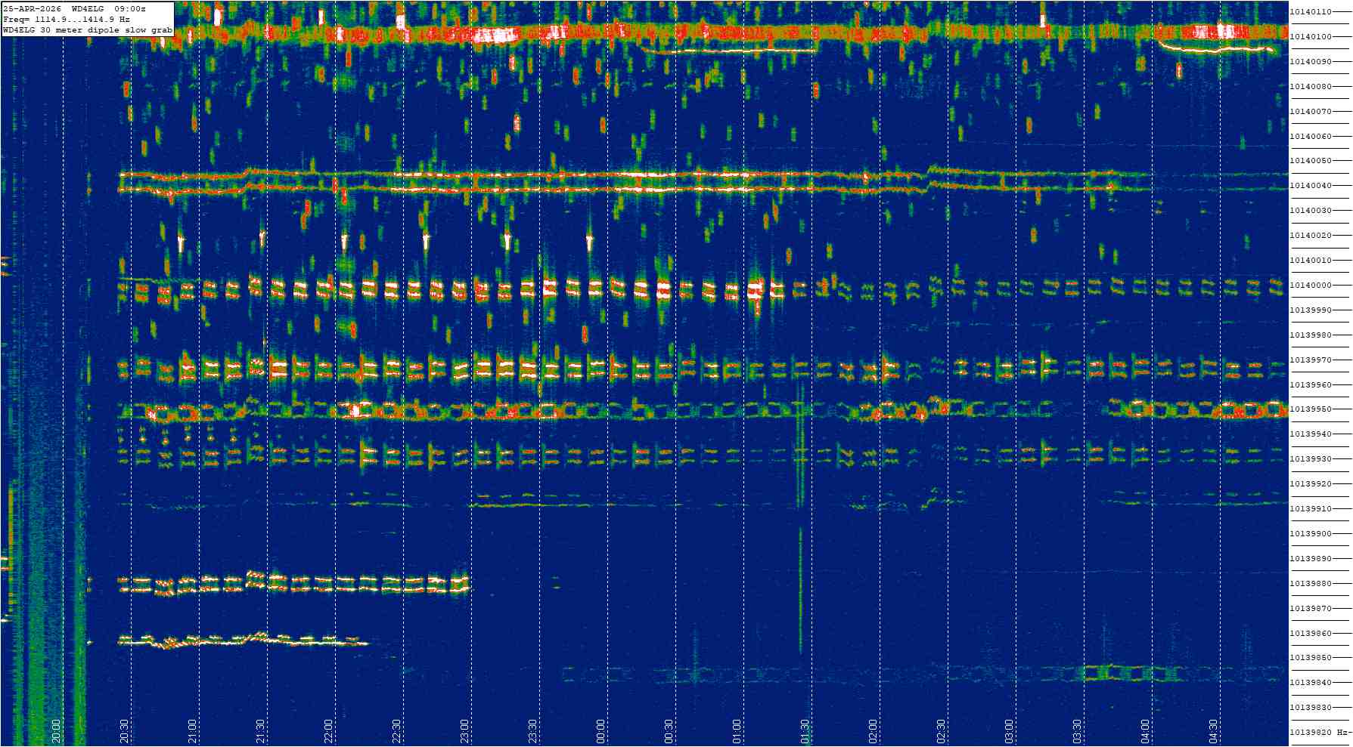Click the 01:30 time axis label

(805, 730)
